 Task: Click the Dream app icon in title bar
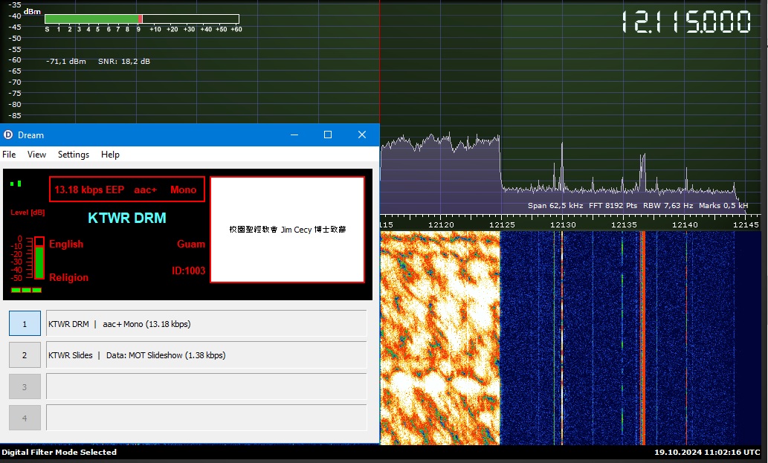coord(8,135)
